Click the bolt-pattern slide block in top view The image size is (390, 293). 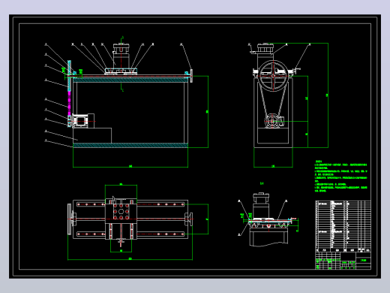point(121,212)
